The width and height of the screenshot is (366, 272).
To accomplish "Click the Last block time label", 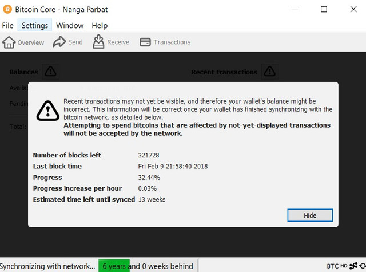I will click(x=57, y=167).
